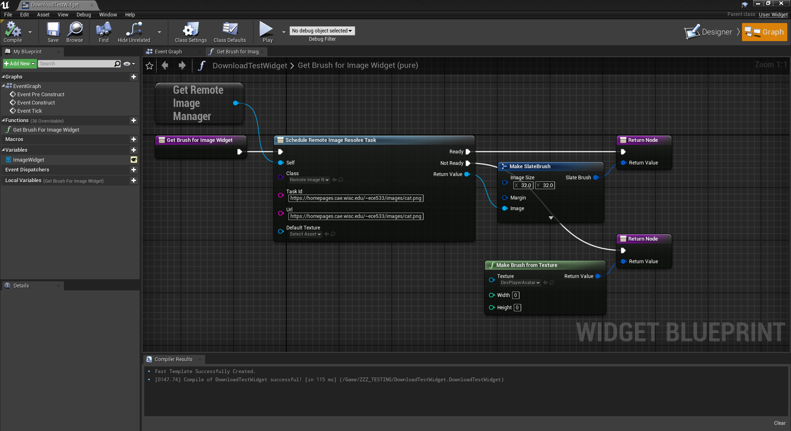The height and width of the screenshot is (431, 791).
Task: Open Find in blueprint
Action: [x=103, y=32]
